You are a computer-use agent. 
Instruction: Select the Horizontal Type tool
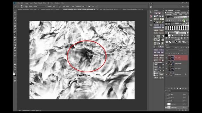click(x=15, y=56)
